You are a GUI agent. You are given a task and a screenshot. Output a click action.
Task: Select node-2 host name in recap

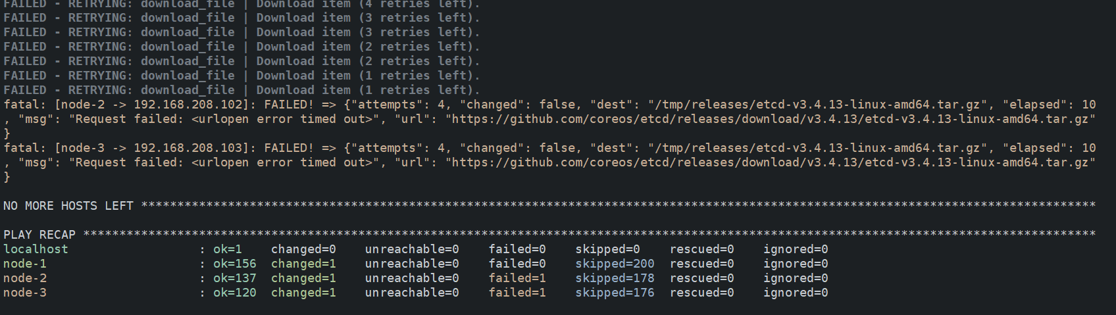click(x=25, y=278)
